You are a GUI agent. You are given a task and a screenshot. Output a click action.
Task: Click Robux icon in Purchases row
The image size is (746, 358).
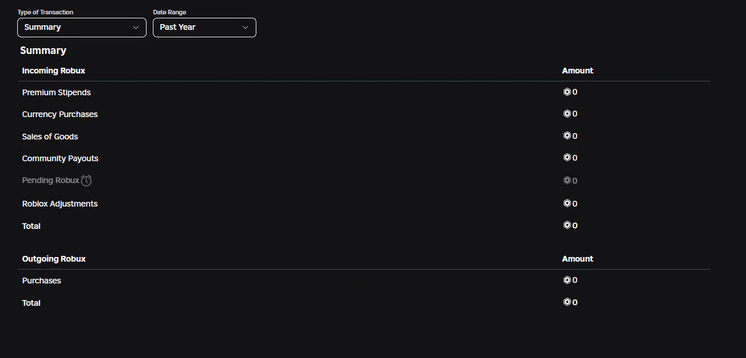pos(567,280)
